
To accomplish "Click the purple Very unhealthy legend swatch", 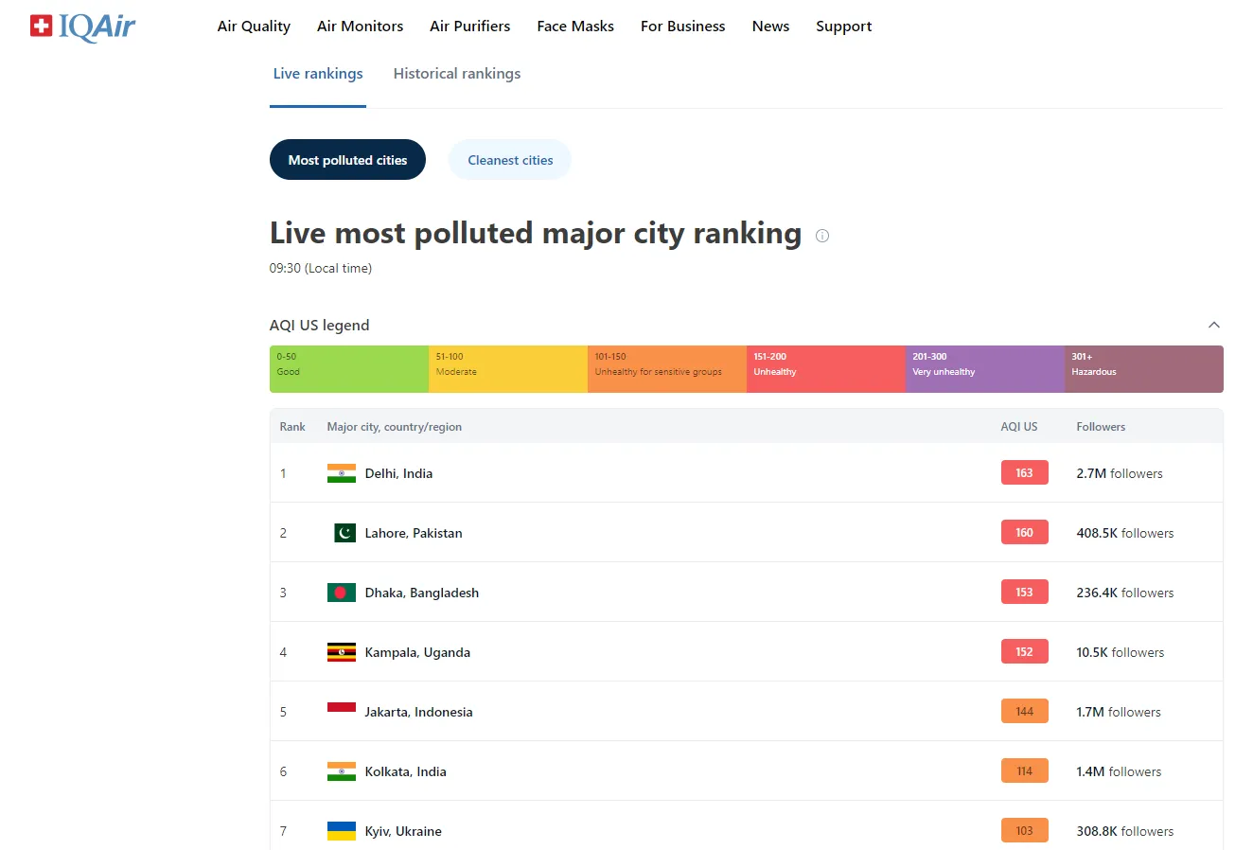I will pyautogui.click(x=984, y=369).
